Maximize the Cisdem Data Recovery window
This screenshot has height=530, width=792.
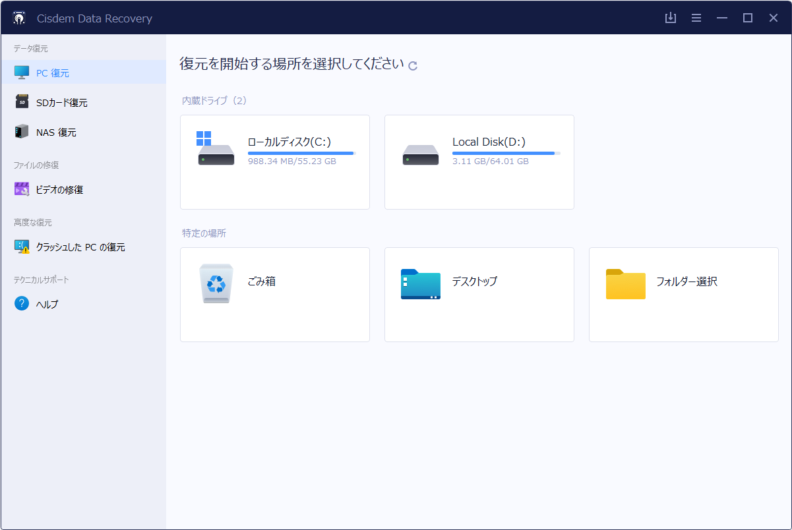tap(748, 18)
